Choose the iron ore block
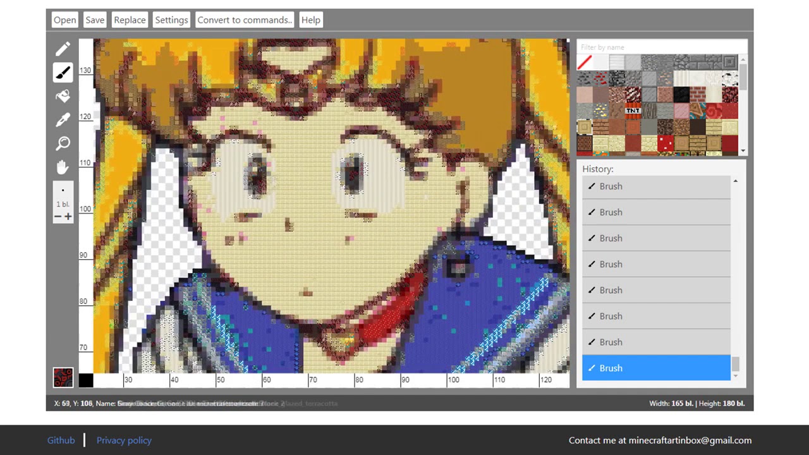Image resolution: width=809 pixels, height=455 pixels. 665,78
